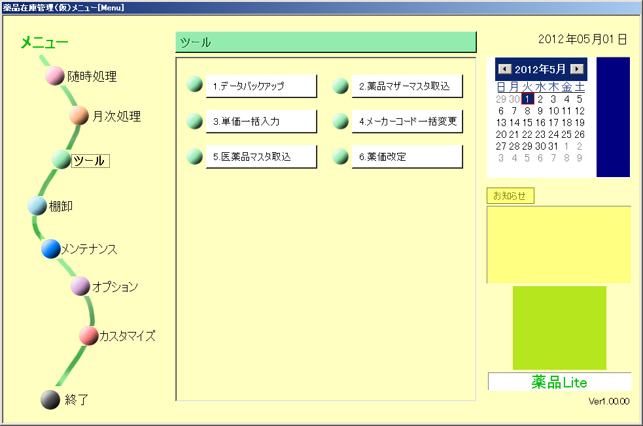The width and height of the screenshot is (643, 426).
Task: Go to next month in calendar
Action: tap(577, 69)
